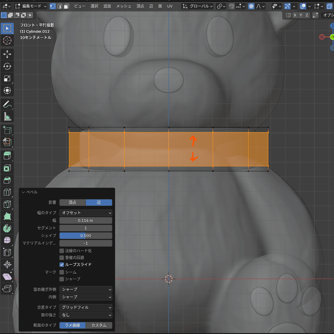
Task: Select the Poly Build tool
Action: click(7, 216)
